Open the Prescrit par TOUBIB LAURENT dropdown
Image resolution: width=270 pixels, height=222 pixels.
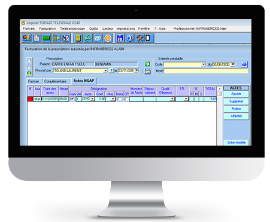105,70
